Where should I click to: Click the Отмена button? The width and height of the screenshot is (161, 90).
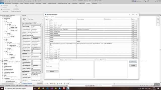[133, 65]
